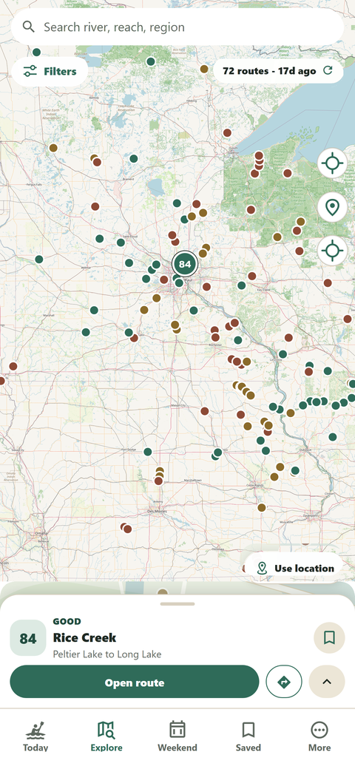Open the Weekend tab
The image size is (355, 769).
(x=177, y=736)
